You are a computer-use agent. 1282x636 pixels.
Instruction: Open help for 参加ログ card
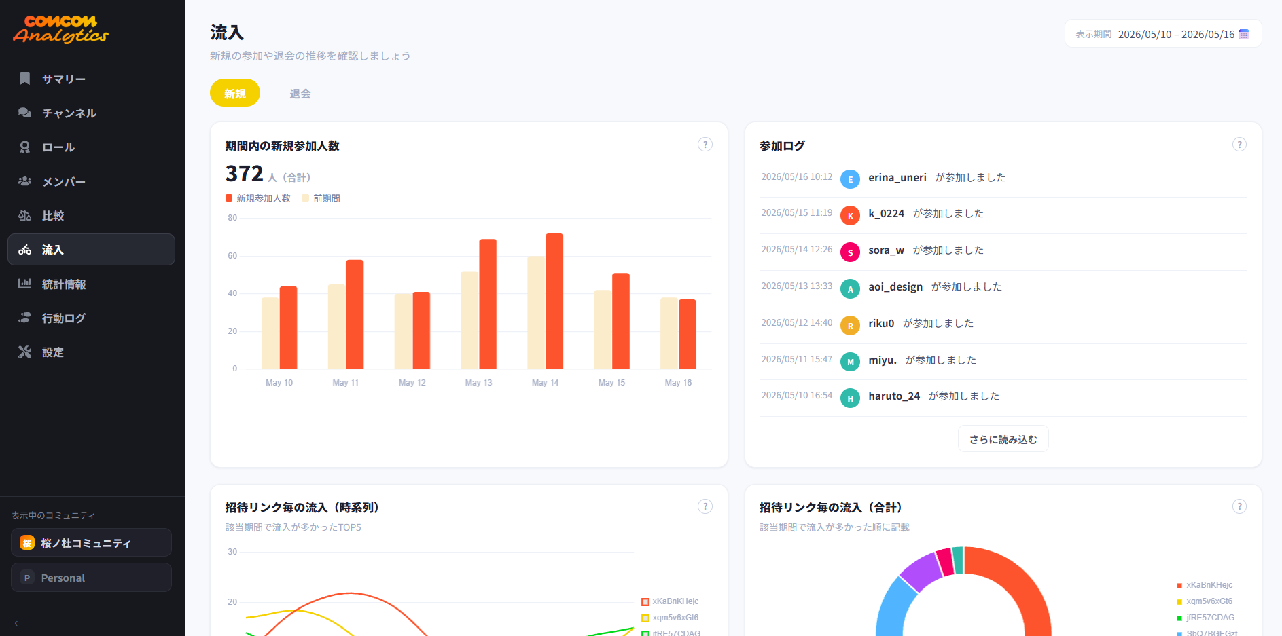[x=1239, y=145]
